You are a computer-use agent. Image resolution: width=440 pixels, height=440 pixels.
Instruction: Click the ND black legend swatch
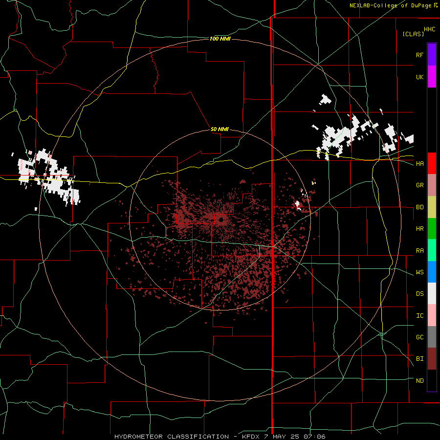(x=432, y=380)
